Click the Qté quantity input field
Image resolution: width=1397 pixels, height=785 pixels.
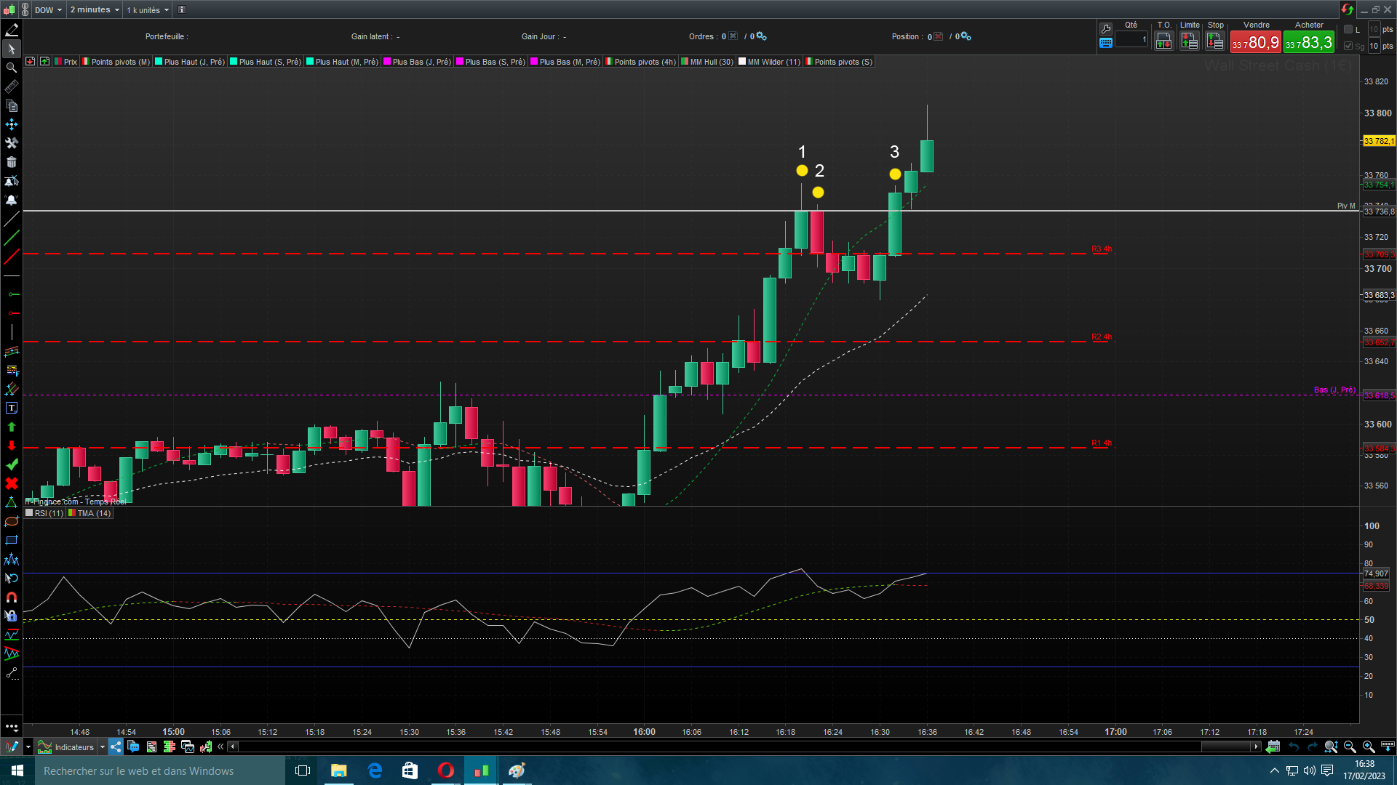point(1131,40)
